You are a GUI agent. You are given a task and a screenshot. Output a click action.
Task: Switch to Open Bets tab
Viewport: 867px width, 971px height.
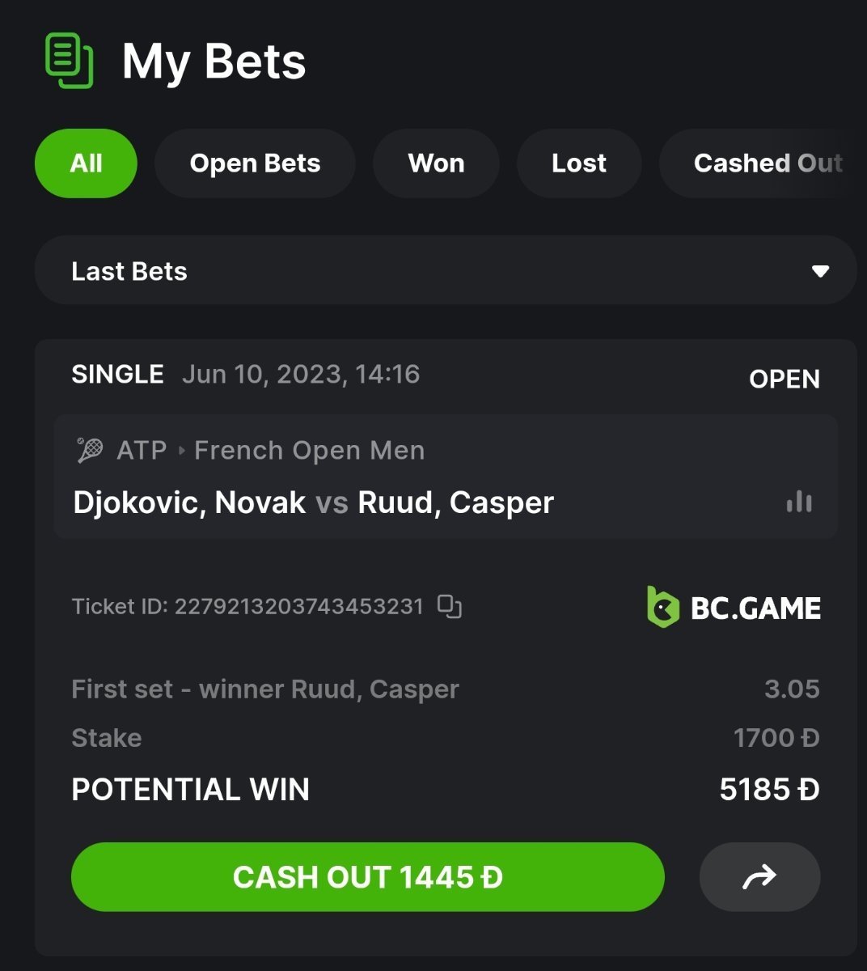tap(255, 163)
